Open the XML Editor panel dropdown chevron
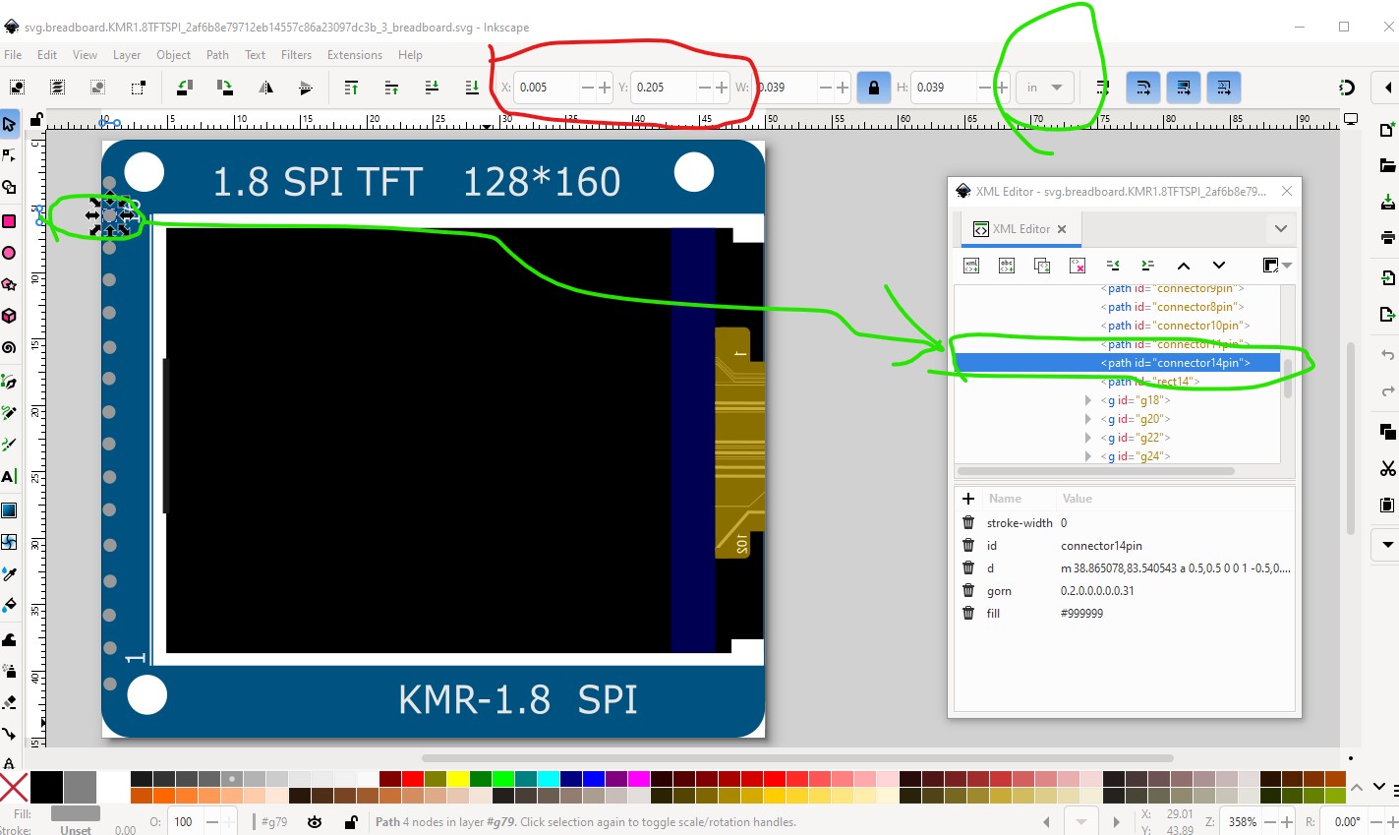 (1280, 229)
